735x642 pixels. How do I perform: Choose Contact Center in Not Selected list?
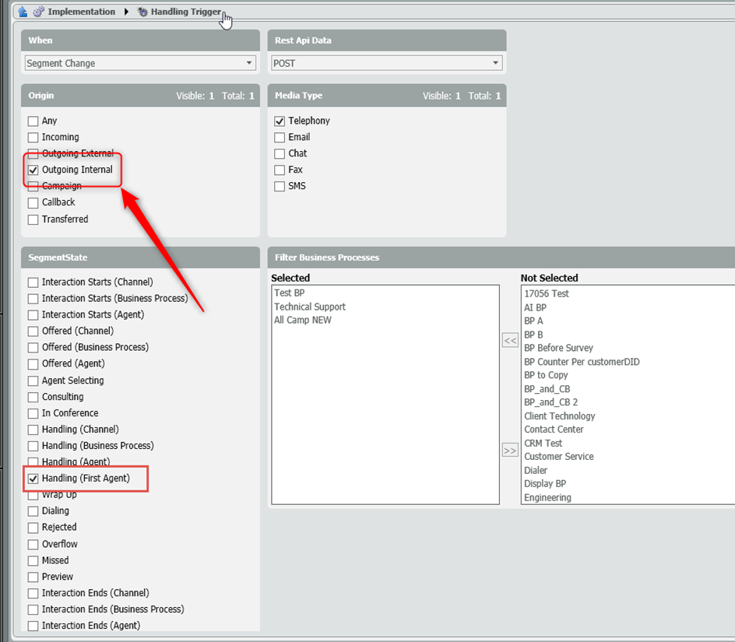(554, 430)
